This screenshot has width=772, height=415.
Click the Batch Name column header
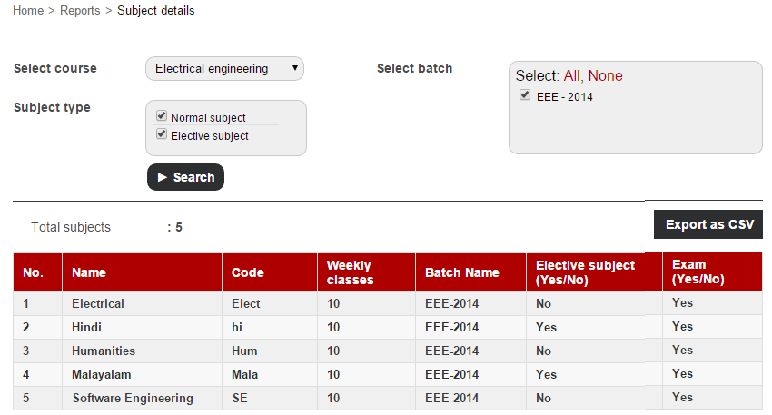tap(470, 272)
